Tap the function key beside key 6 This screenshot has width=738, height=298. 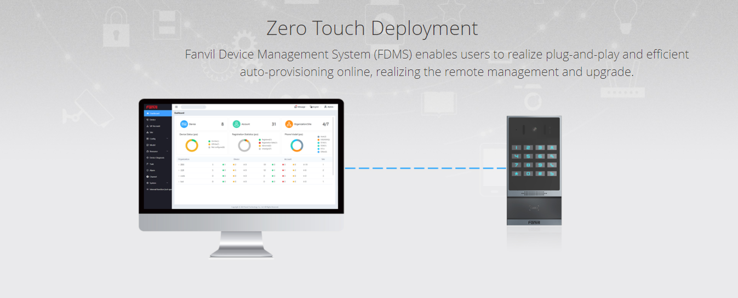pos(552,156)
